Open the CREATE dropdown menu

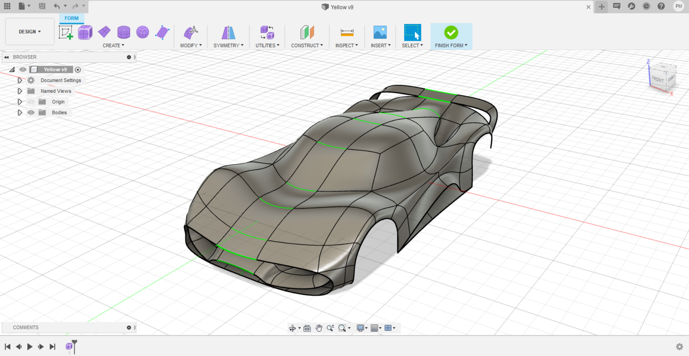point(113,45)
